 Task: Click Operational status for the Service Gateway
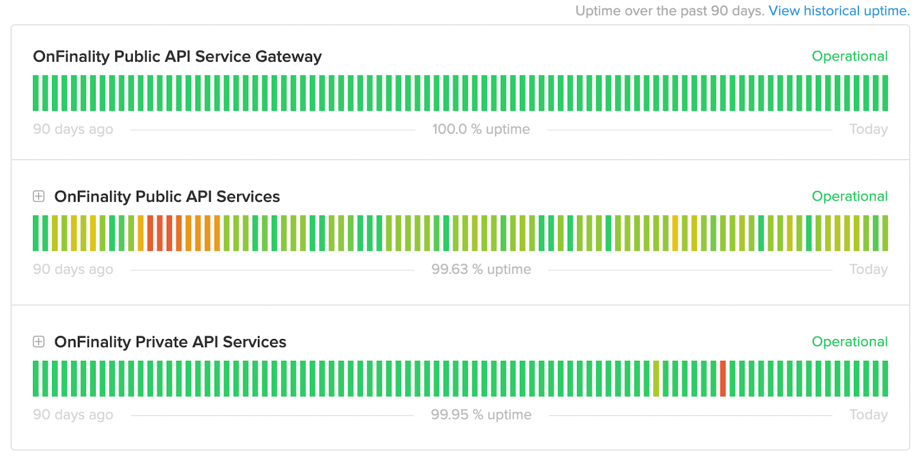click(850, 56)
